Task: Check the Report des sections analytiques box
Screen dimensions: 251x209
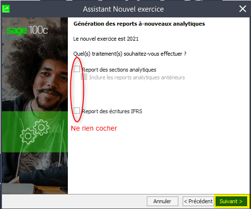Action: 77,69
